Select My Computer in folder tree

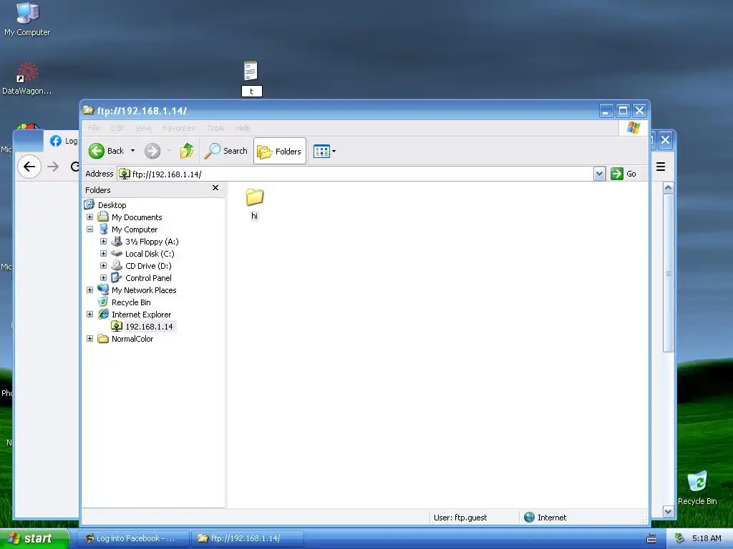click(x=134, y=229)
